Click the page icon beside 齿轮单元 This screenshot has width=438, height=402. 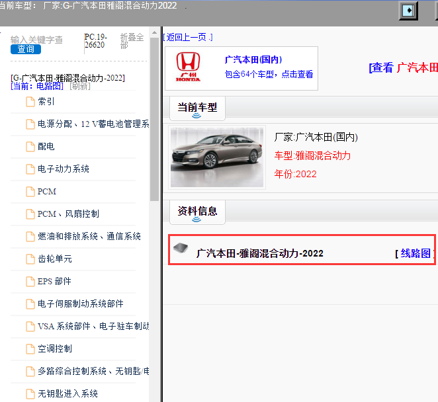(x=30, y=259)
